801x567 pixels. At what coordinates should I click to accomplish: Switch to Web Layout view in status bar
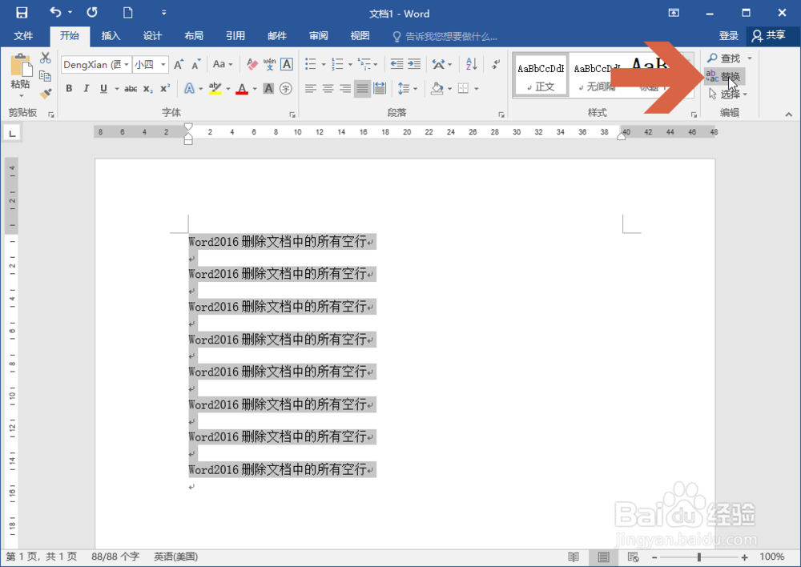click(x=633, y=557)
